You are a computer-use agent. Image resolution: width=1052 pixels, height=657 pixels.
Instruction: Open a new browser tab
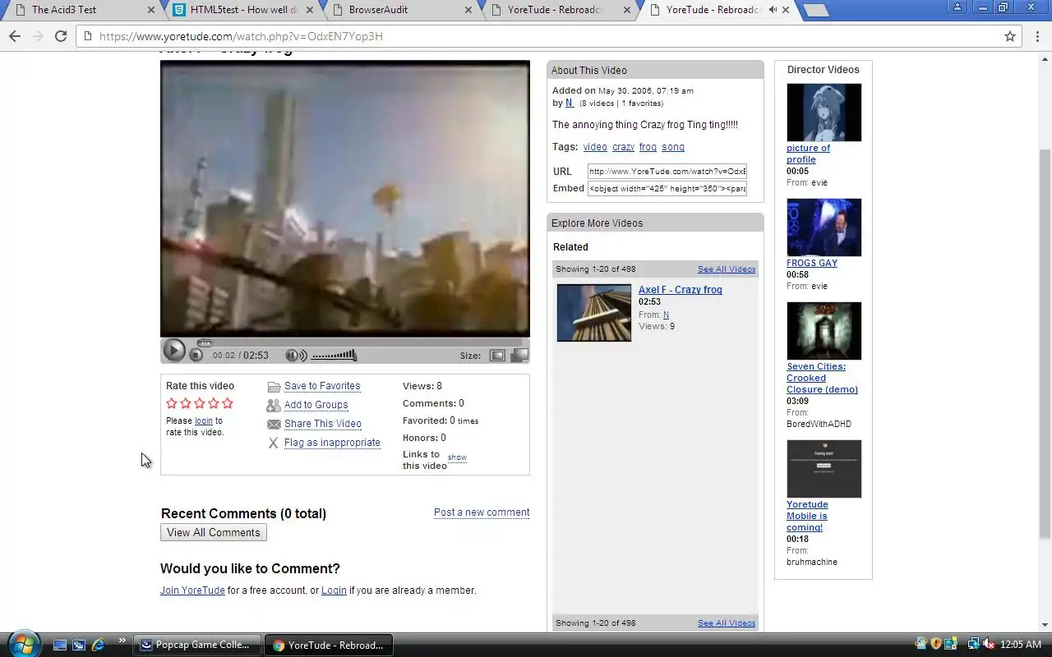(x=814, y=10)
